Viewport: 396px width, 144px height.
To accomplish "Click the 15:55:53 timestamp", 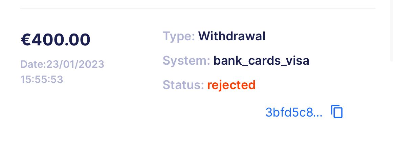I will point(42,79).
